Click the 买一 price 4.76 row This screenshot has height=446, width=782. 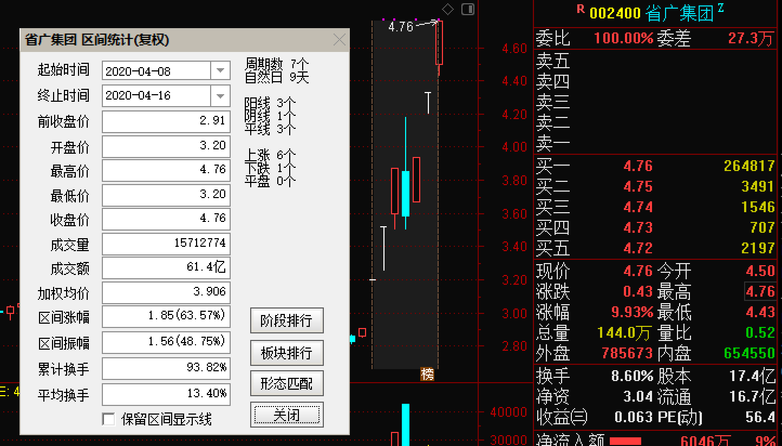pyautogui.click(x=637, y=166)
